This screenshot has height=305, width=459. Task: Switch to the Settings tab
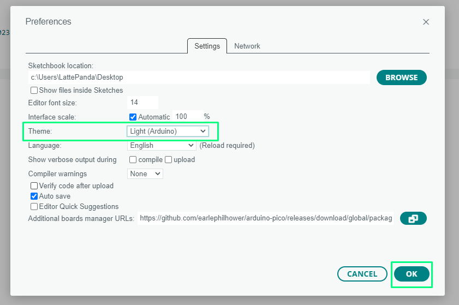point(207,46)
